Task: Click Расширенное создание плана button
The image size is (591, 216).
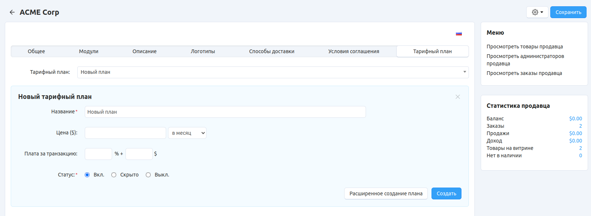Action: coord(386,193)
